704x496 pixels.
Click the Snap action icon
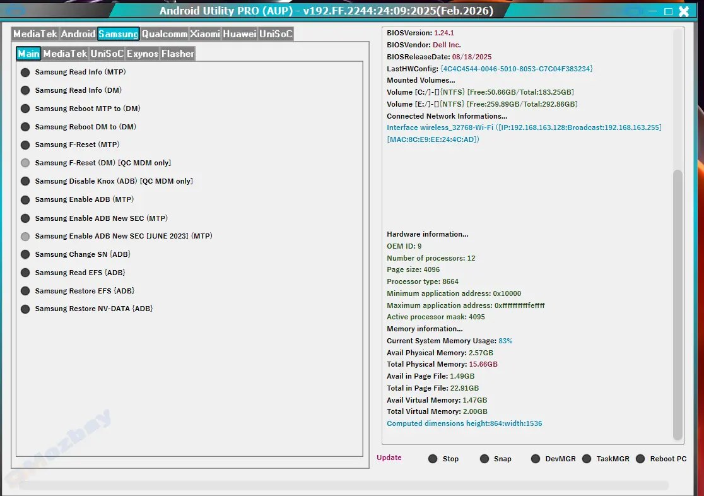tap(484, 459)
